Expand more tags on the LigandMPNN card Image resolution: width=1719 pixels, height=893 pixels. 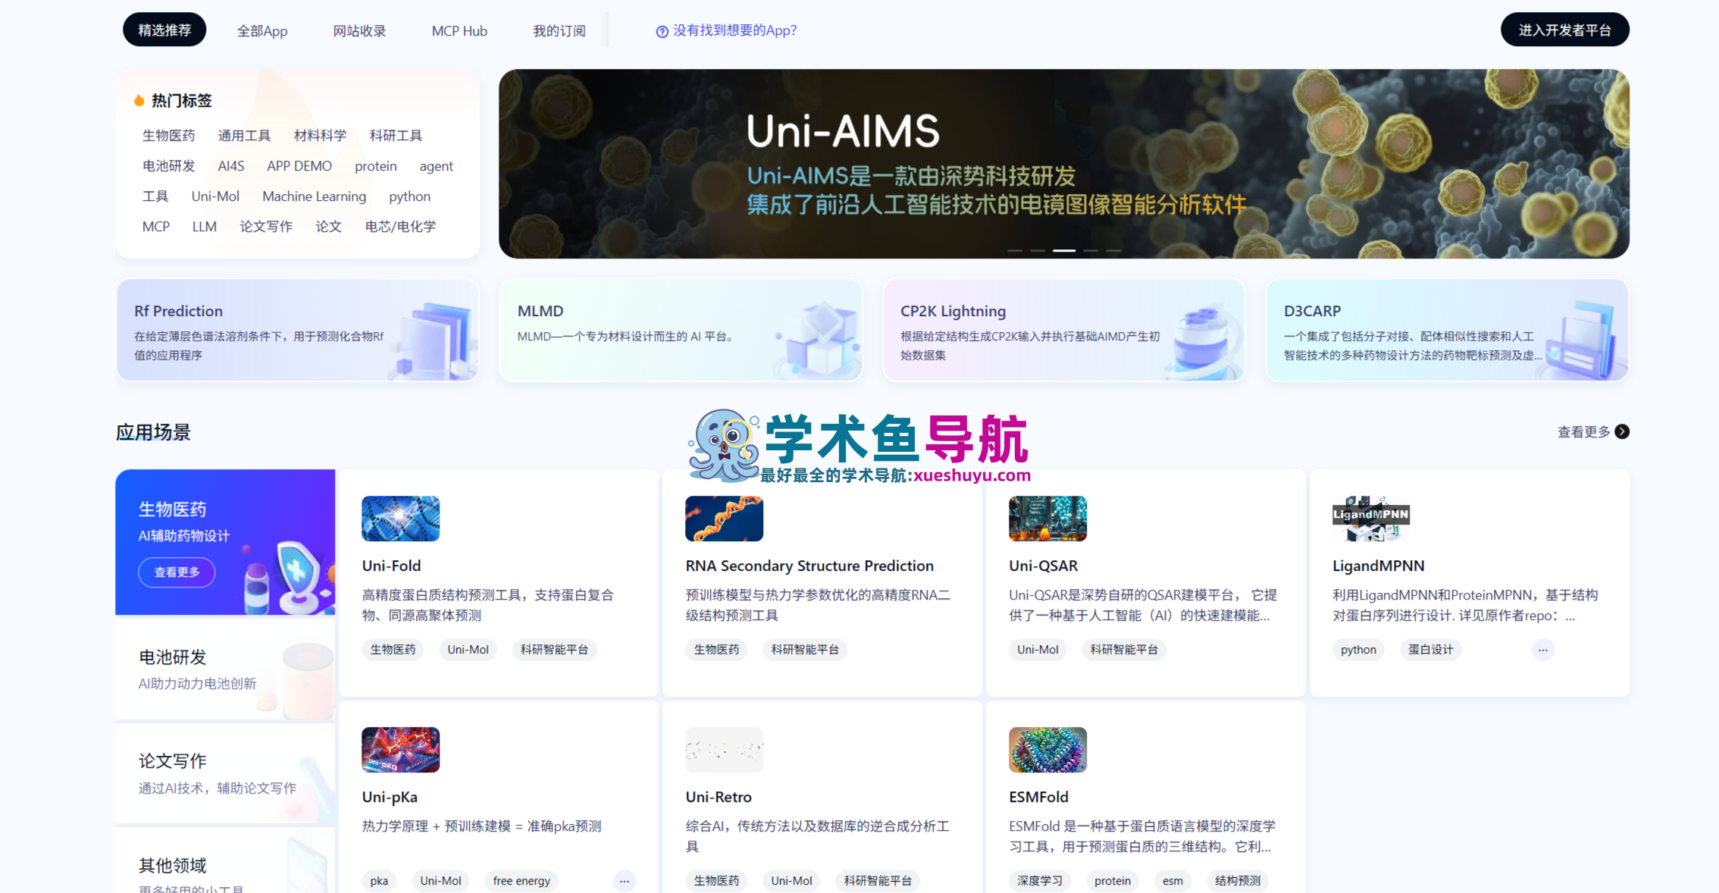[x=1542, y=650]
